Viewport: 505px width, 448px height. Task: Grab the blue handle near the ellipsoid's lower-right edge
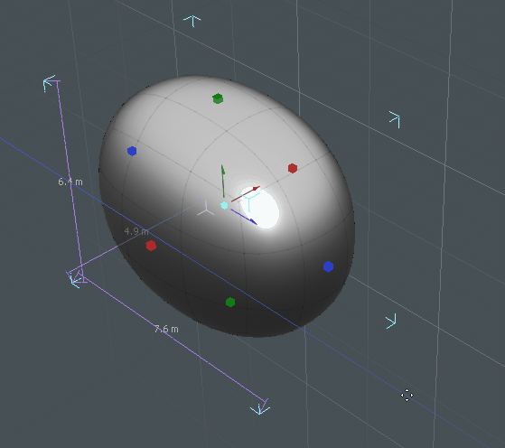point(328,266)
